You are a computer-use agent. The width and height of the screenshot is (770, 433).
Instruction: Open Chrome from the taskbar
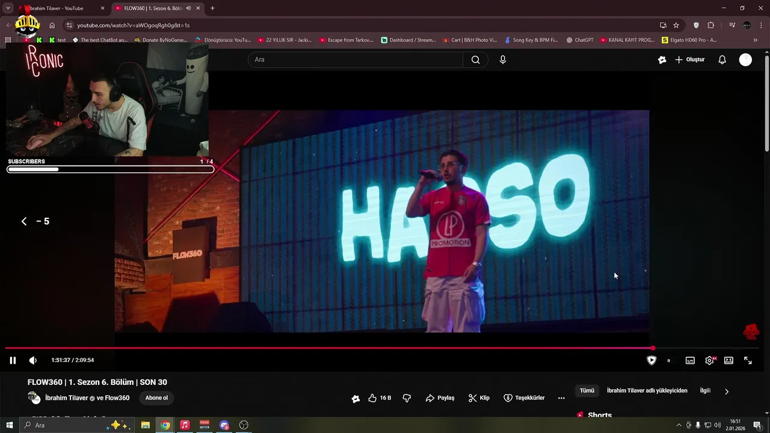pos(165,425)
